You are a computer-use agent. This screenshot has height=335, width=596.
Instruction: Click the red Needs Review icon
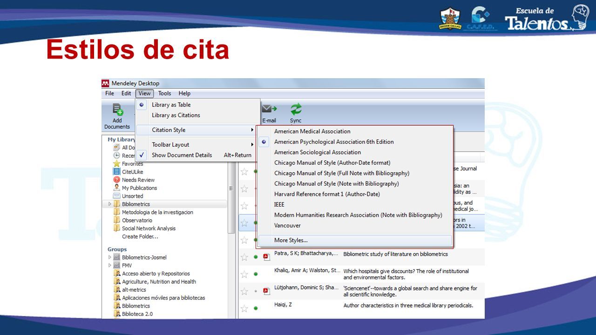[x=117, y=180]
